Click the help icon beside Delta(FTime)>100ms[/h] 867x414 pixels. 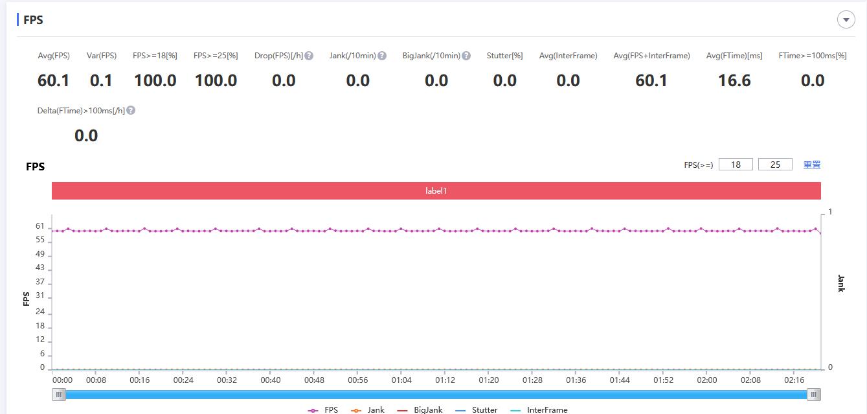click(131, 111)
